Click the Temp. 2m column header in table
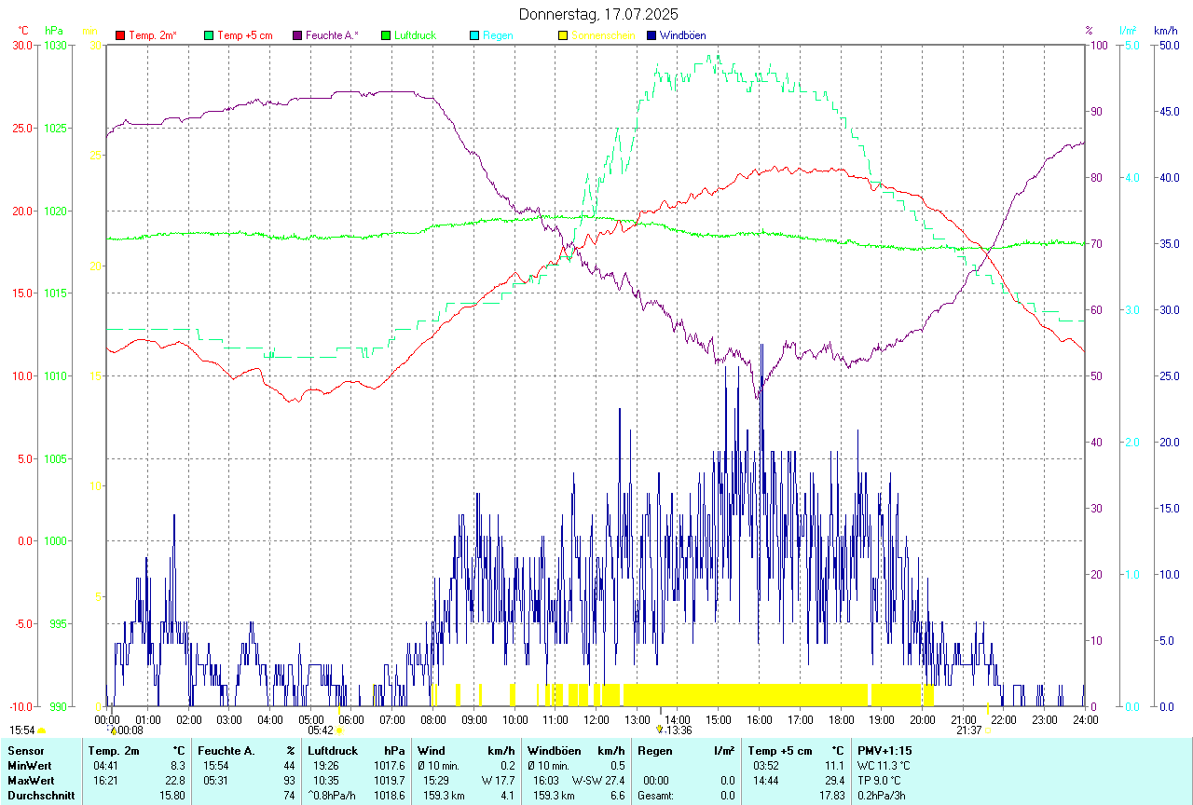The image size is (1193, 805). [x=114, y=750]
